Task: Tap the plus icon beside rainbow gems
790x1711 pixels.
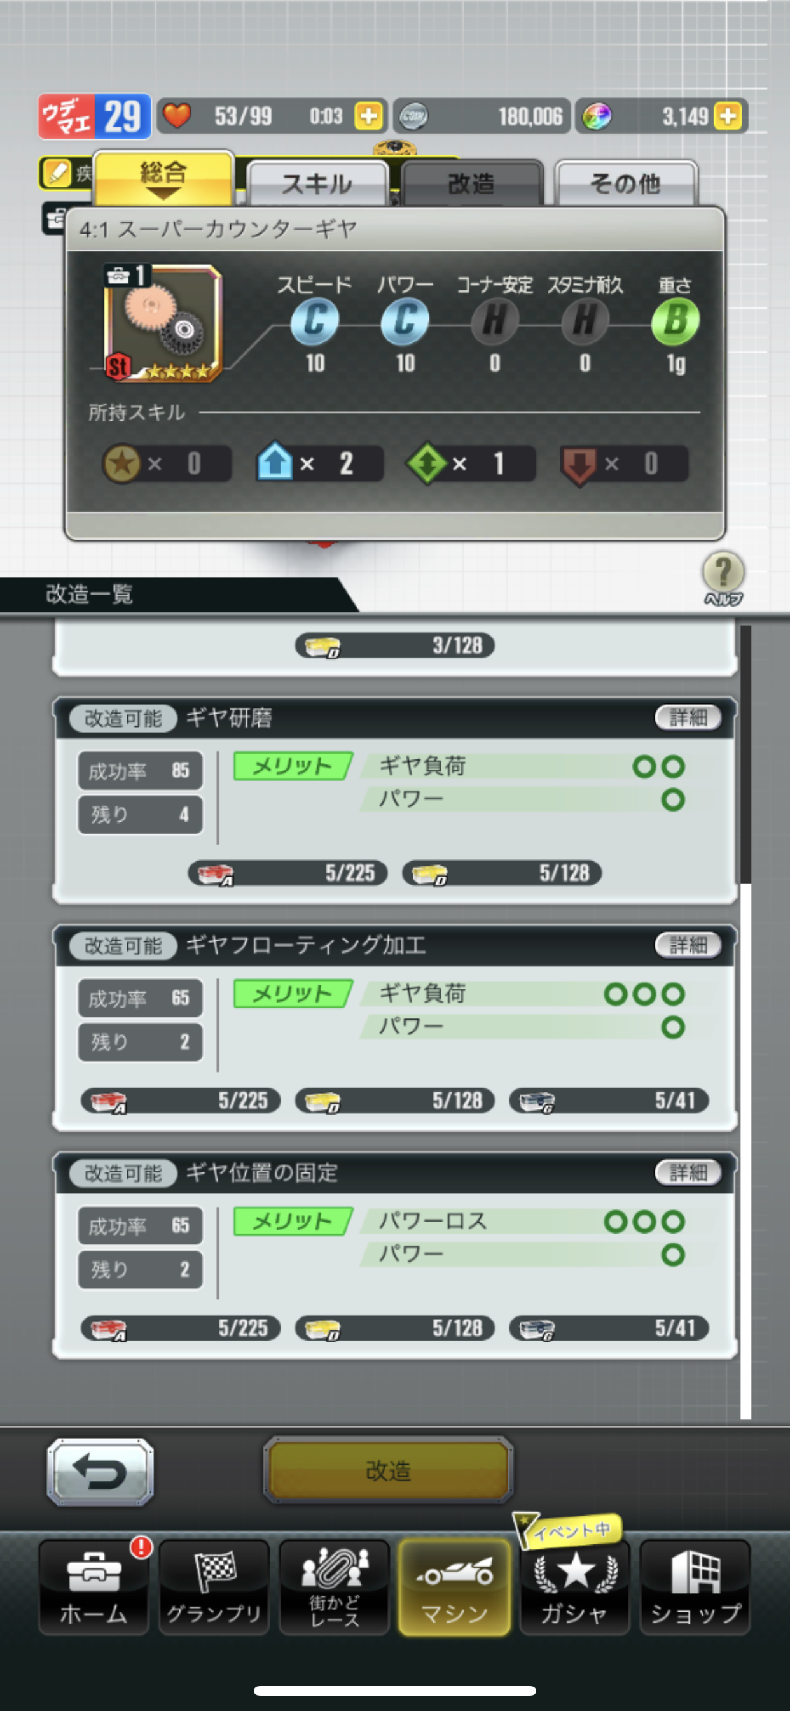Action: (727, 116)
